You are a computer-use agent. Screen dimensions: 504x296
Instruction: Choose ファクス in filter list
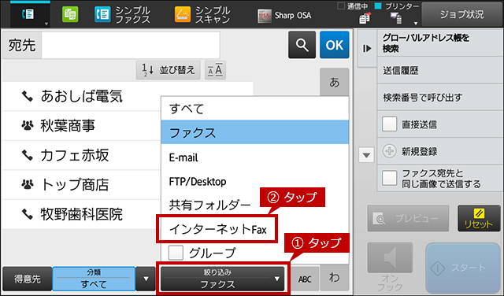tap(255, 132)
